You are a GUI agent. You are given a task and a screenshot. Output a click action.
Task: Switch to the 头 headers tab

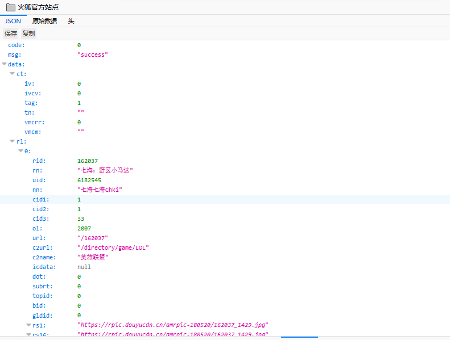71,21
